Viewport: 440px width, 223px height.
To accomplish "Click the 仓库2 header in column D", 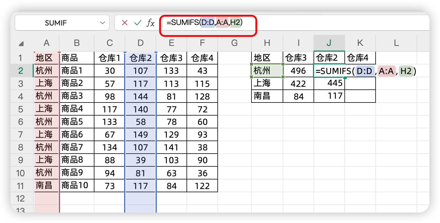I will point(140,58).
